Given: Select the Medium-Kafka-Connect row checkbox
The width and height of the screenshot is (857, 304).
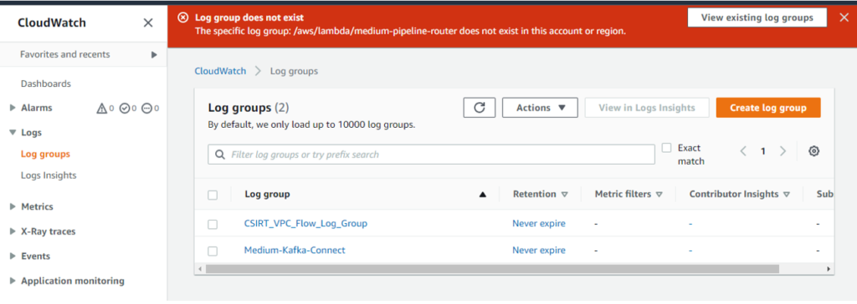Looking at the screenshot, I should point(213,251).
